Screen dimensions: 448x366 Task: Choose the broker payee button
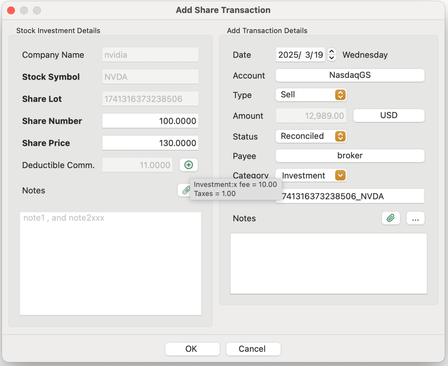(x=350, y=156)
